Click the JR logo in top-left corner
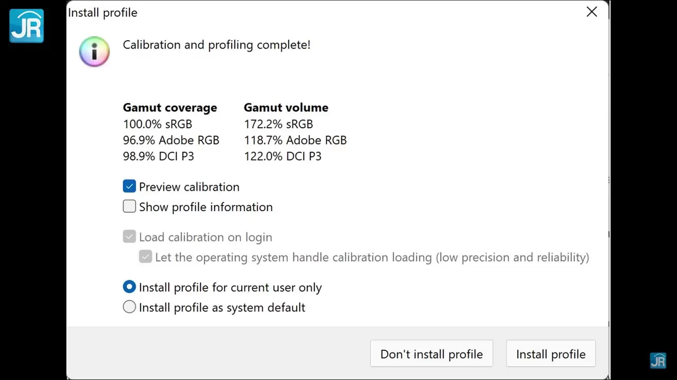This screenshot has width=677, height=380. point(26,26)
